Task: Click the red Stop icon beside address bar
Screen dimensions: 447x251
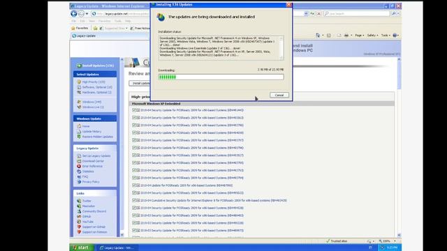Action: pyautogui.click(x=319, y=13)
